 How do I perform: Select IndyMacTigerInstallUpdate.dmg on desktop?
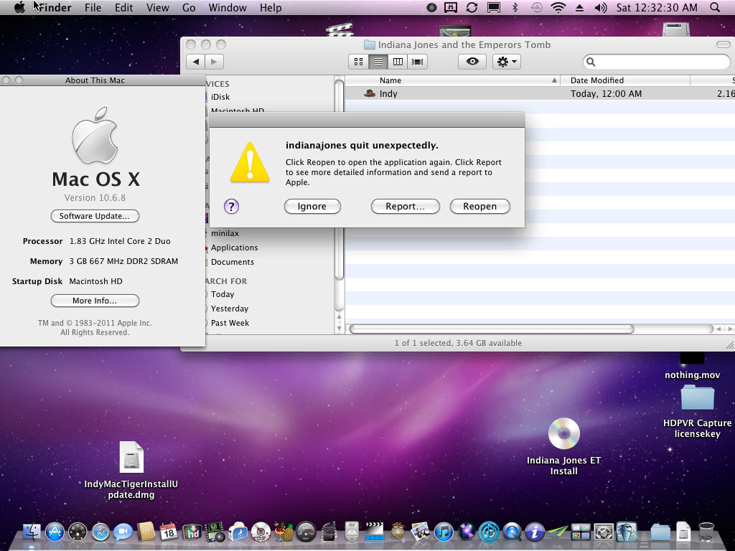[x=131, y=457]
